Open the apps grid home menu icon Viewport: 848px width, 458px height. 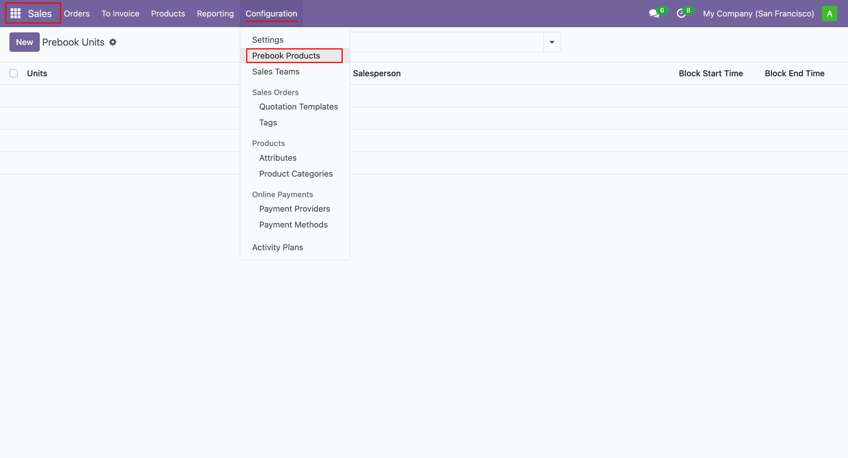[x=15, y=14]
